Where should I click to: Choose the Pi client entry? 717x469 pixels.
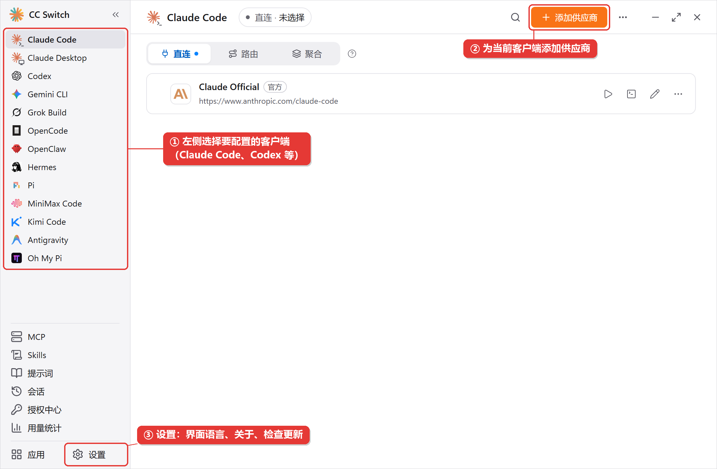point(65,185)
